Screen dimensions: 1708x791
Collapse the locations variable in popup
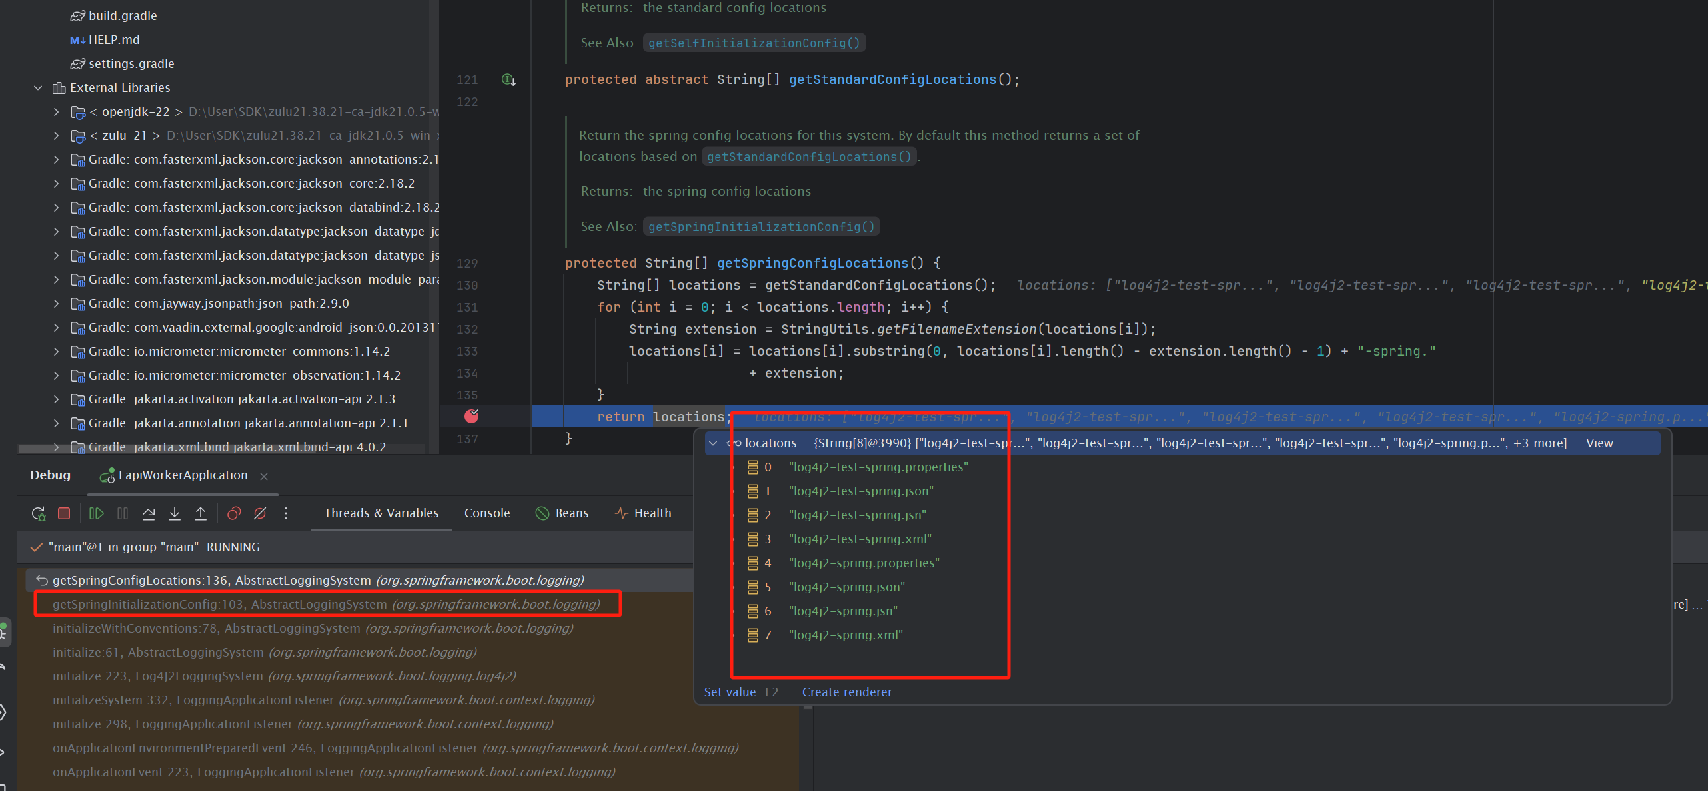tap(713, 443)
